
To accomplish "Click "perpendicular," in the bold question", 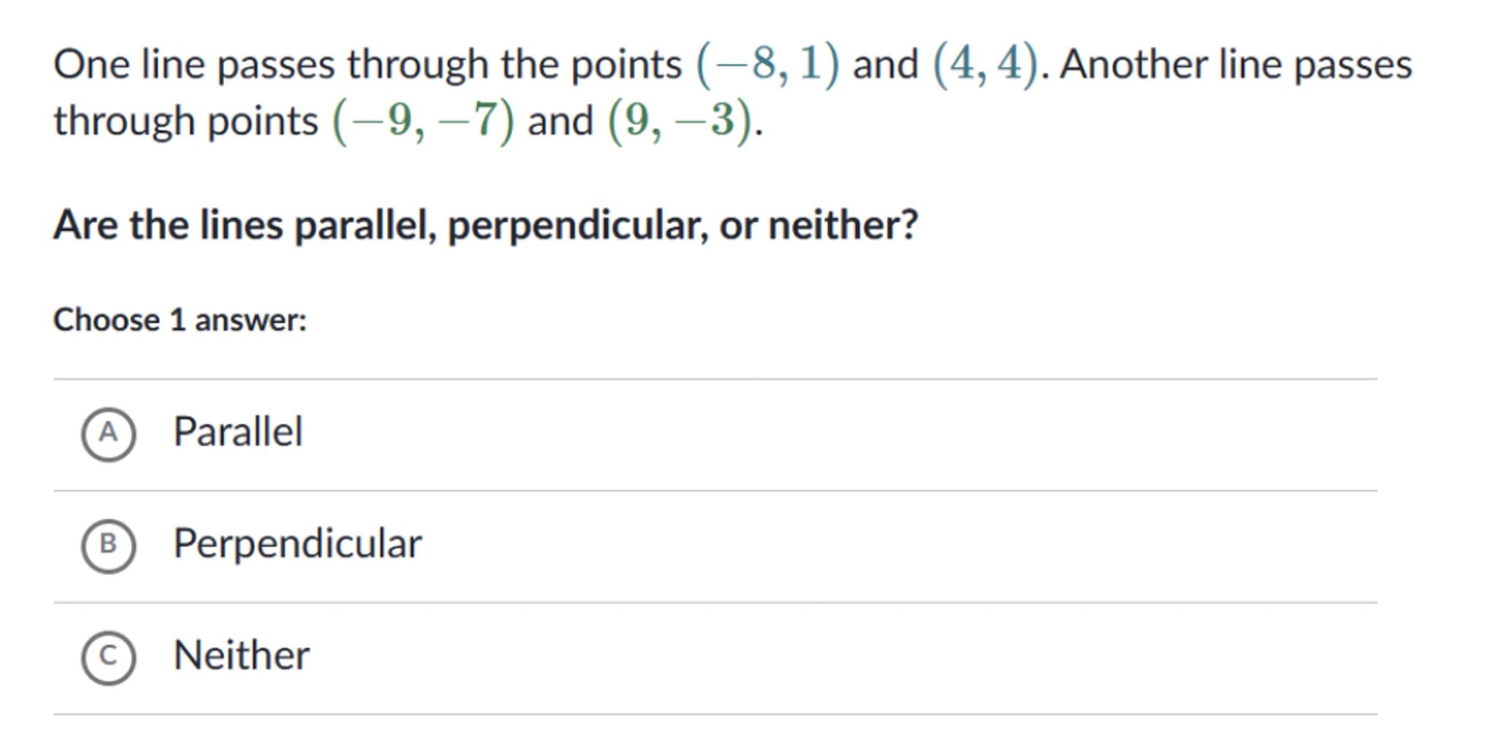I will [x=578, y=225].
